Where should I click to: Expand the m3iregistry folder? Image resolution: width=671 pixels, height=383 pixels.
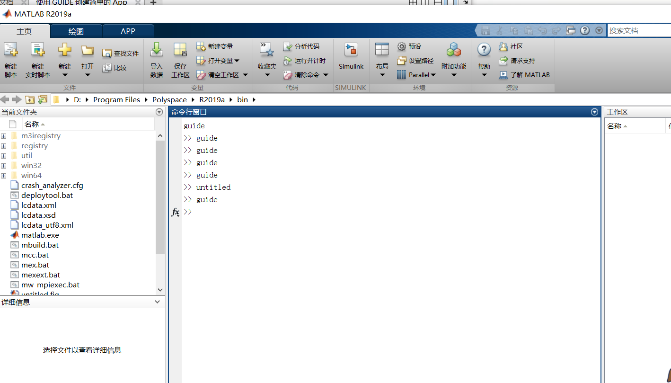3,136
